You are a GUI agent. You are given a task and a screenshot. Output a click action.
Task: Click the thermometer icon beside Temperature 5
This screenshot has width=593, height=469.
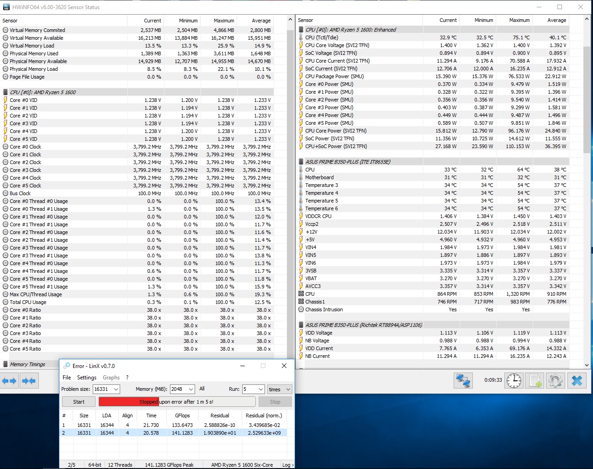301,201
